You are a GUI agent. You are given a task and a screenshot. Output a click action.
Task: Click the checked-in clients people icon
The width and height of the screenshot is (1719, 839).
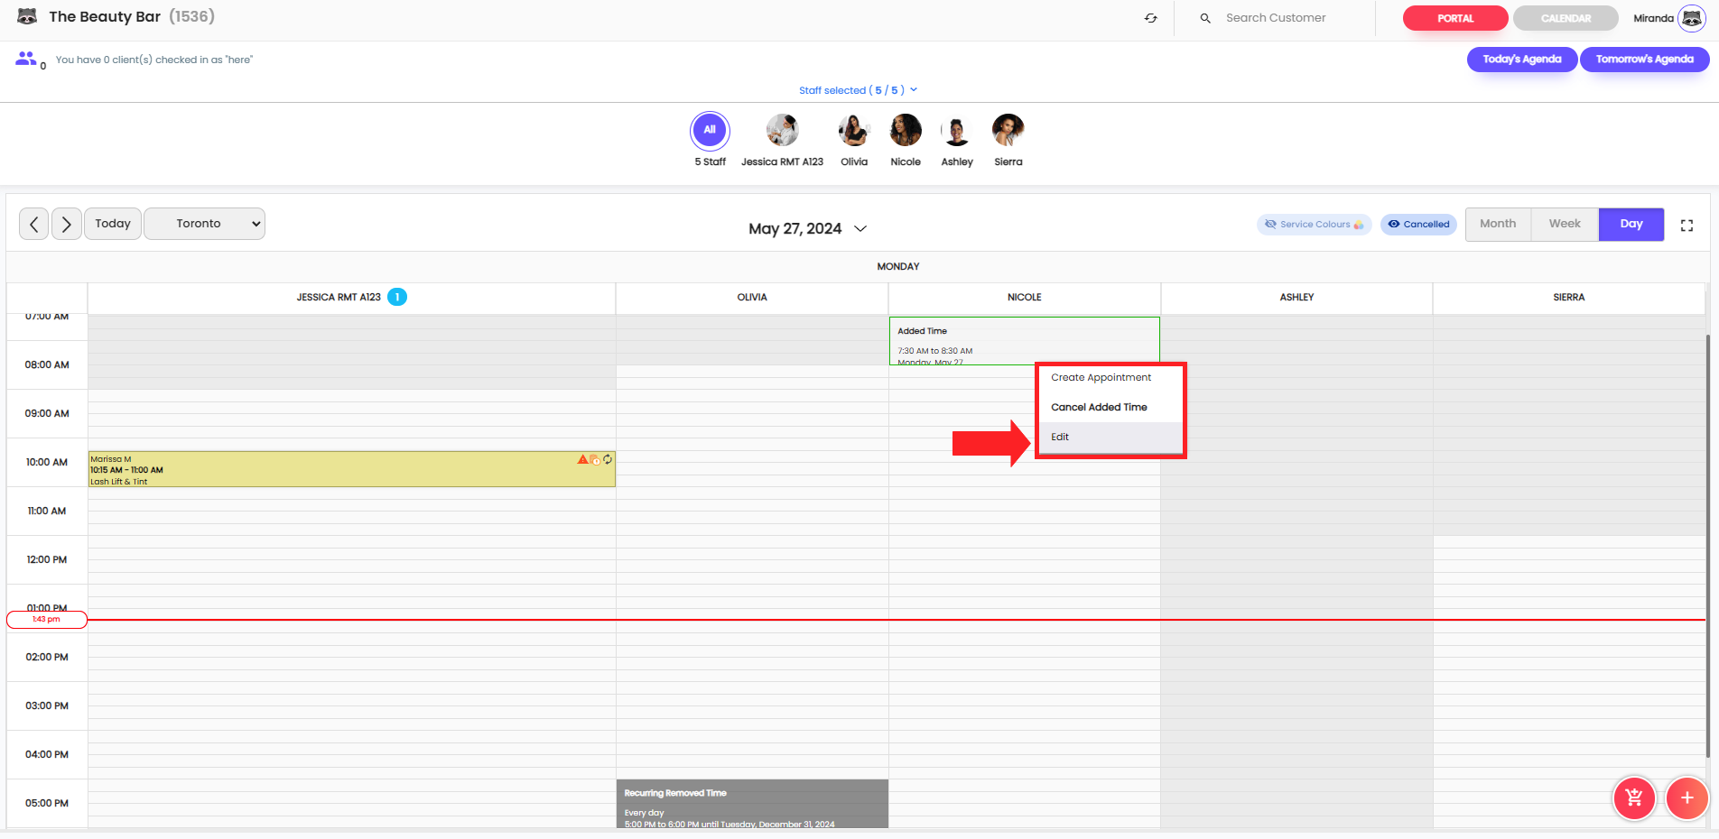[25, 59]
